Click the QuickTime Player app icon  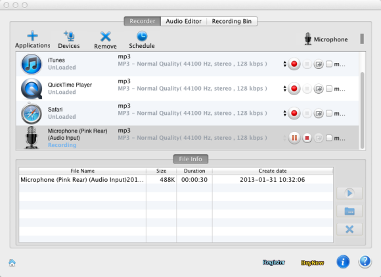pyautogui.click(x=32, y=89)
